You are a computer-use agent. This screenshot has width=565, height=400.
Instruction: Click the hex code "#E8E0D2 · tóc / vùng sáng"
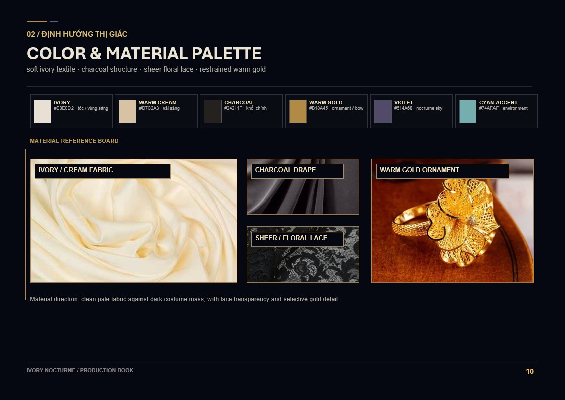click(x=81, y=108)
